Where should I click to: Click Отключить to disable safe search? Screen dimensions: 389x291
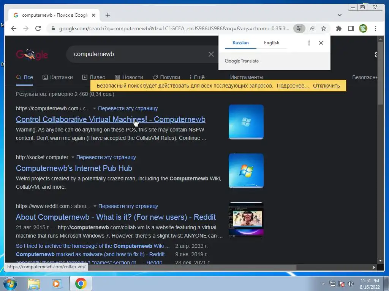(x=326, y=86)
